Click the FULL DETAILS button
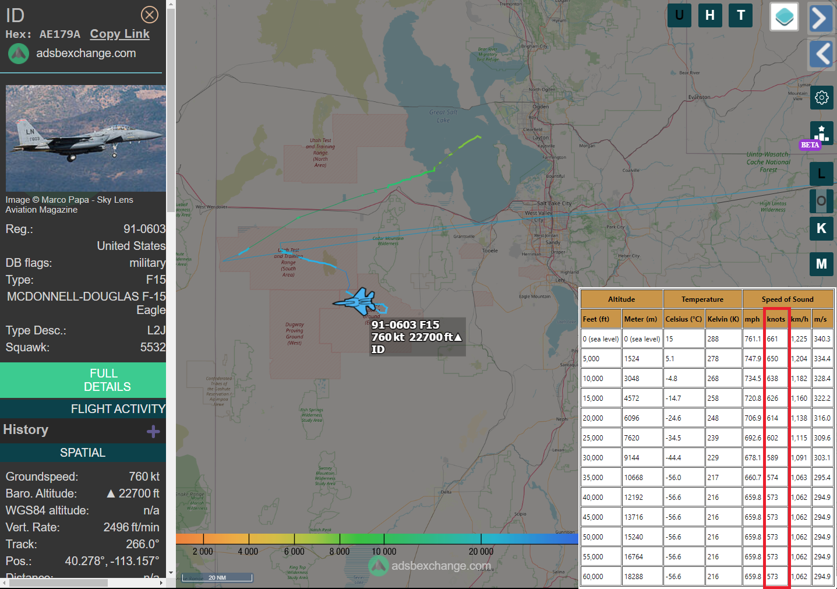 click(x=83, y=380)
